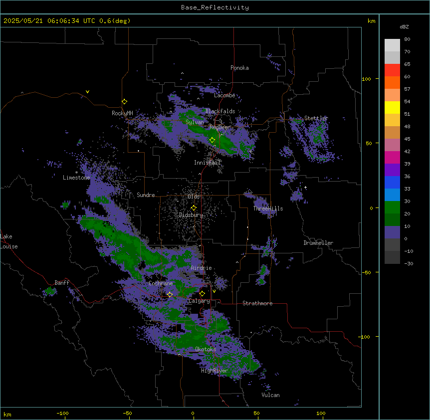
Task: Click the yellow diamond marker below RedDeer
Action: click(212, 140)
